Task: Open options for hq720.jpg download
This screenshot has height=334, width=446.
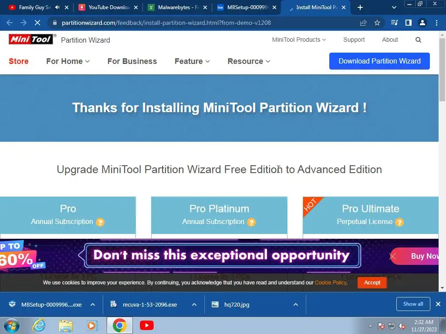Action: coord(296,304)
